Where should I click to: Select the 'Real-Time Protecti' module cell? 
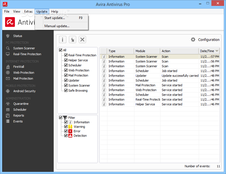coord(148,99)
